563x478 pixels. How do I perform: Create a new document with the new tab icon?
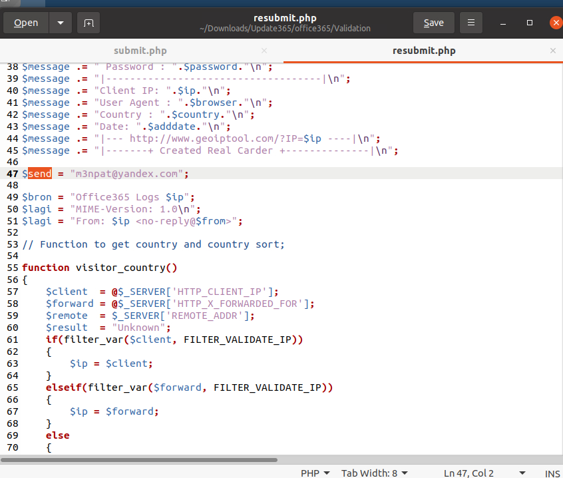point(89,23)
